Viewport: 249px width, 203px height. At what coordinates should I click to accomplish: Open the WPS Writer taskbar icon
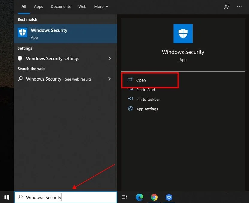pos(169,197)
